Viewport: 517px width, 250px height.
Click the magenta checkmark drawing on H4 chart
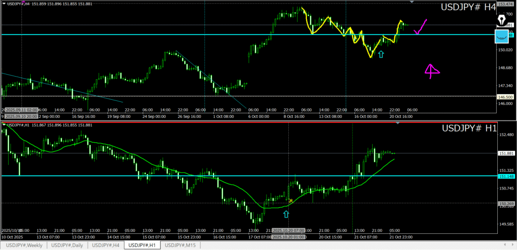coord(420,27)
